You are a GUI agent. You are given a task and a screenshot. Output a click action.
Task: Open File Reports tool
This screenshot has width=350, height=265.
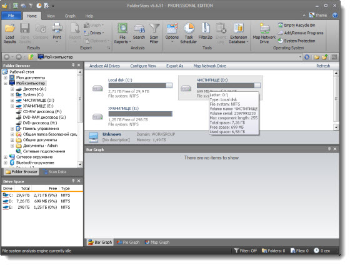tap(122, 33)
